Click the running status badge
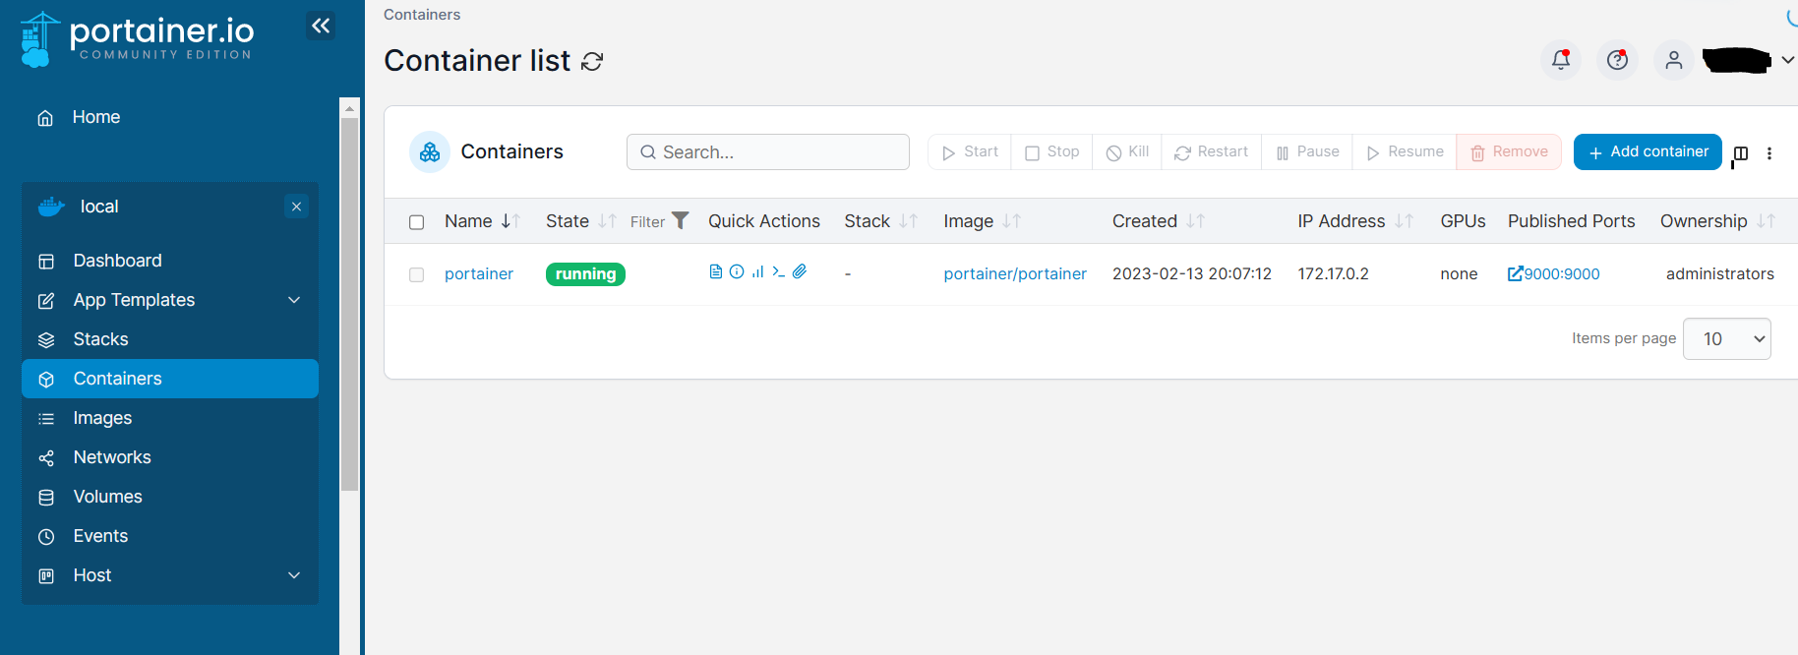The height and width of the screenshot is (655, 1798). coord(585,274)
